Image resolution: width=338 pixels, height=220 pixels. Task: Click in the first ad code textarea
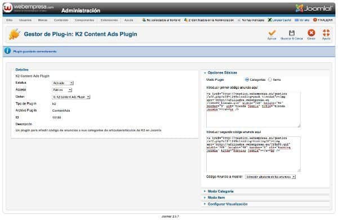point(253,110)
